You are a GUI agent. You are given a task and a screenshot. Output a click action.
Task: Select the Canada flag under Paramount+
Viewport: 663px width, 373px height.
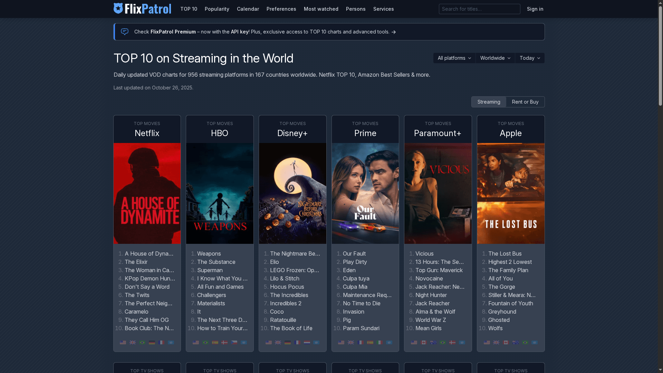(424, 343)
